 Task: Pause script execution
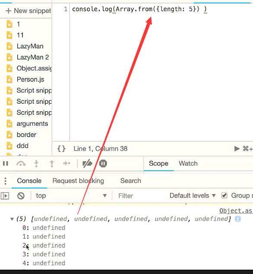tap(6, 163)
